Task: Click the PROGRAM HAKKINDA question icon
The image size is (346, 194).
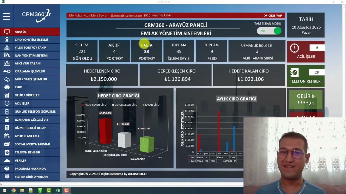Action: click(7, 169)
